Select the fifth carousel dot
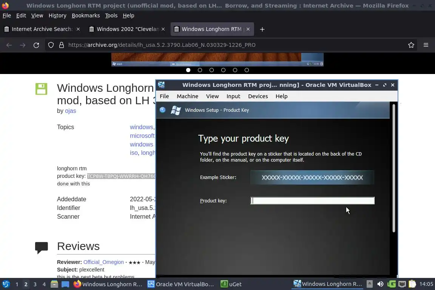The image size is (435, 290). [x=235, y=70]
